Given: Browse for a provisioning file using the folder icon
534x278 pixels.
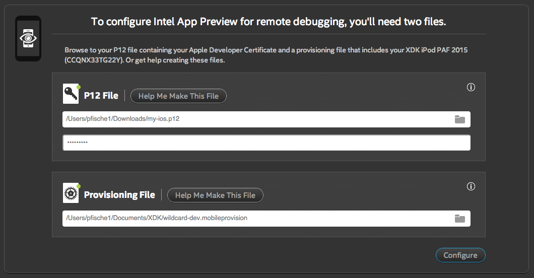Looking at the screenshot, I should pos(459,219).
